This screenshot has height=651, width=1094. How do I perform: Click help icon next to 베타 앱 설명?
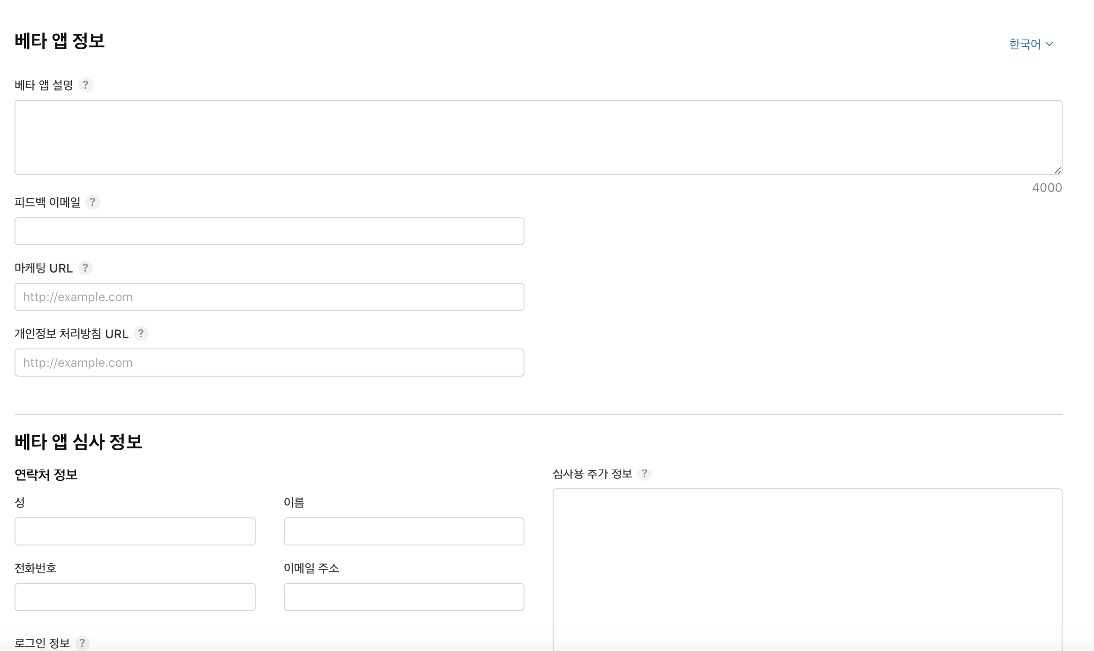point(85,85)
